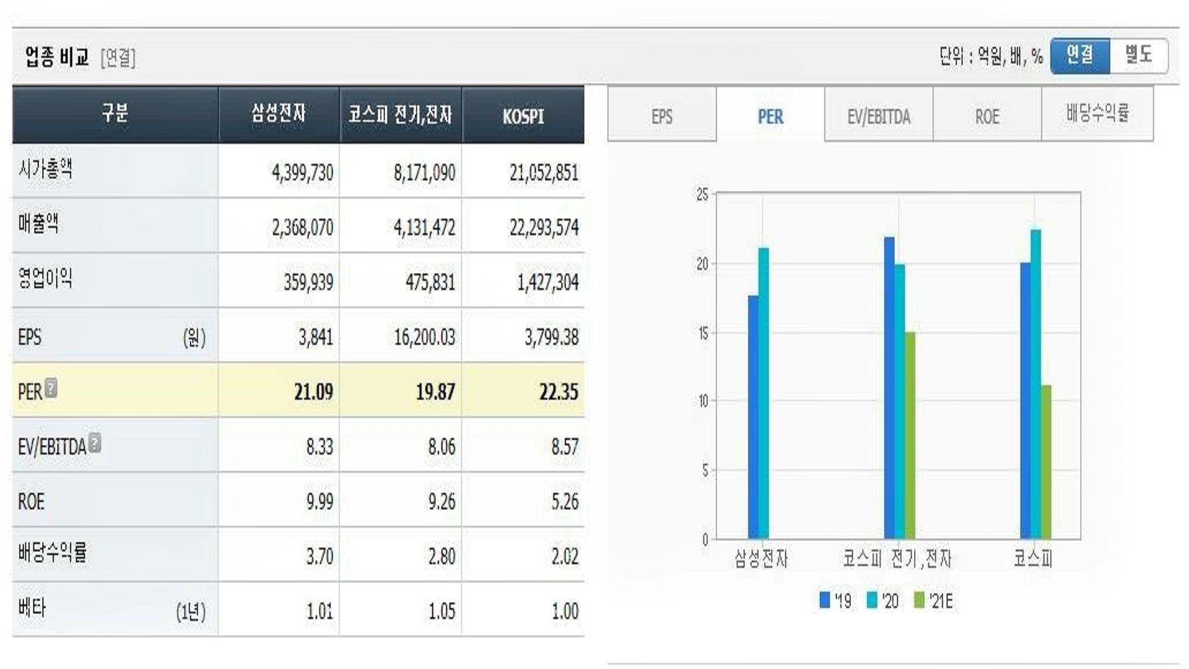Click KOSPI PER value 22.35
1189x669 pixels.
tap(559, 392)
